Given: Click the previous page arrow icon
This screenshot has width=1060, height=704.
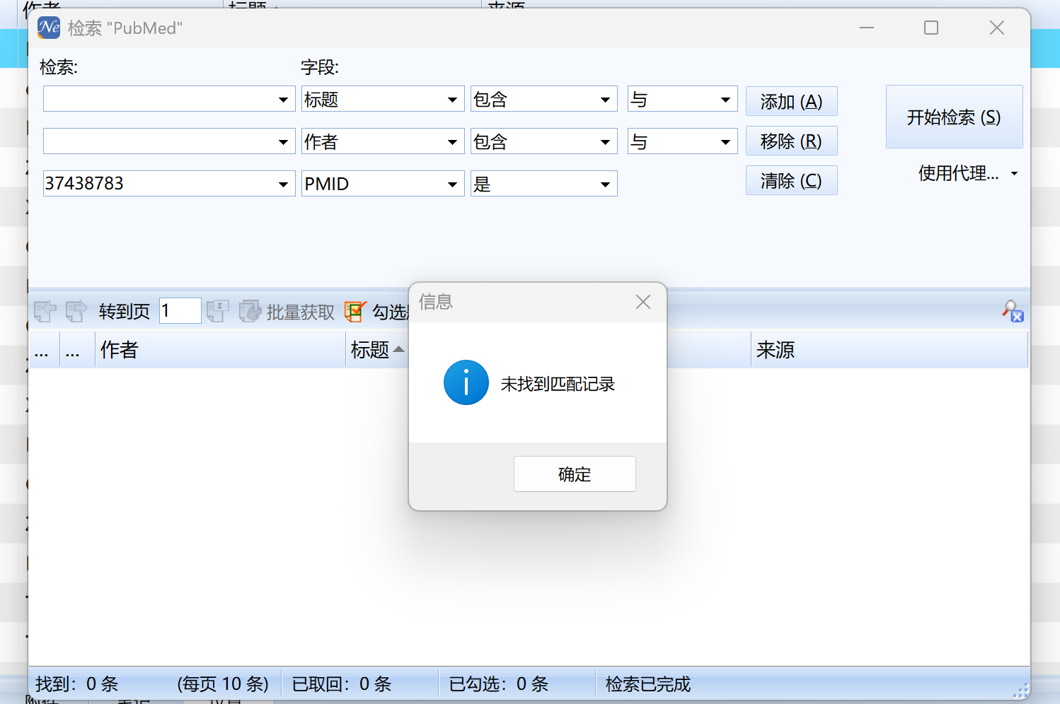Looking at the screenshot, I should click(x=44, y=311).
